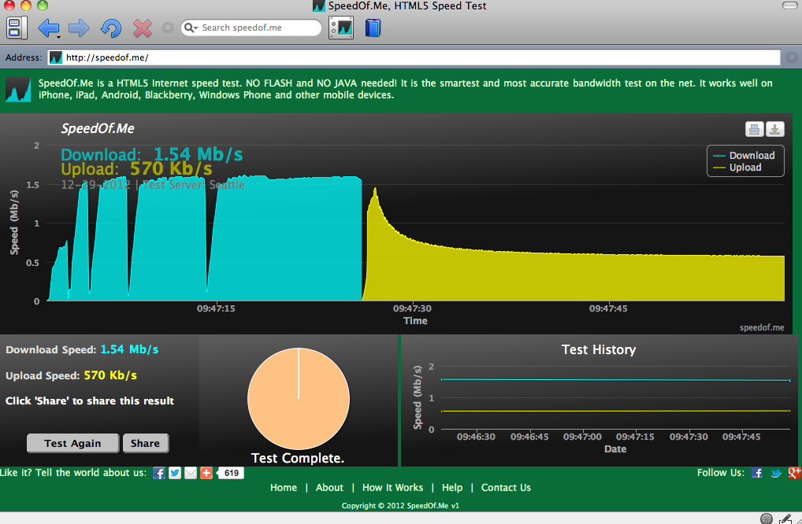This screenshot has width=802, height=524.
Task: Open the back button history dropdown arrow
Action: [59, 37]
